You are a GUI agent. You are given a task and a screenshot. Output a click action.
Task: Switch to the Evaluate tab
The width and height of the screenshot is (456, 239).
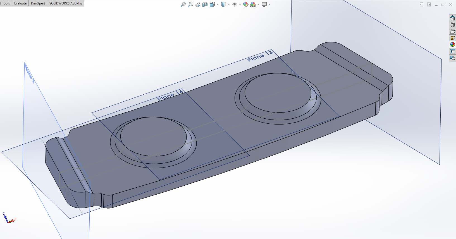coord(20,3)
